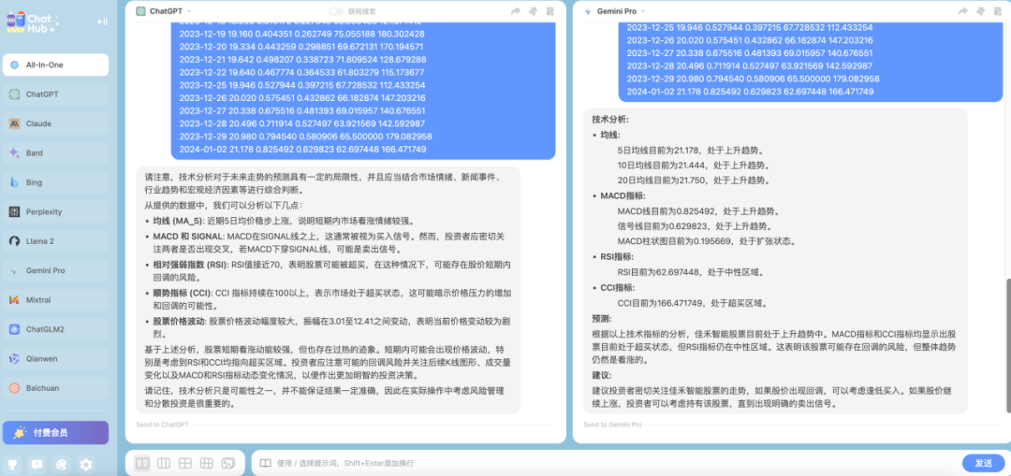
Task: Open the Gemini Pro chat in sidebar
Action: 55,270
